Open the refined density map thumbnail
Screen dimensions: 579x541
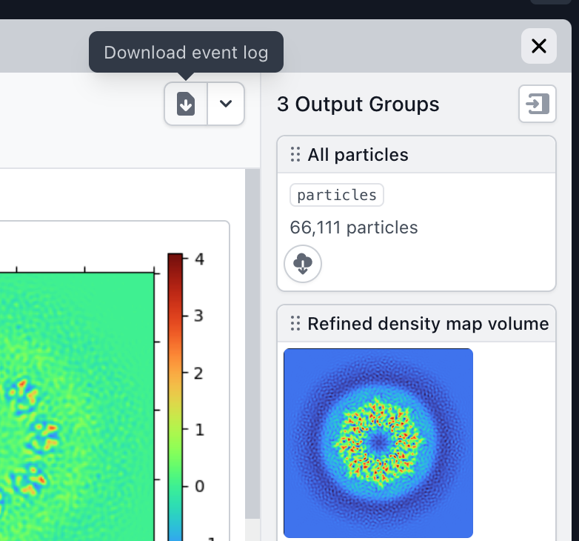click(x=378, y=442)
